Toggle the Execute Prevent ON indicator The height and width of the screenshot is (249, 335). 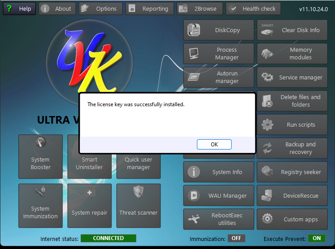tap(317, 238)
